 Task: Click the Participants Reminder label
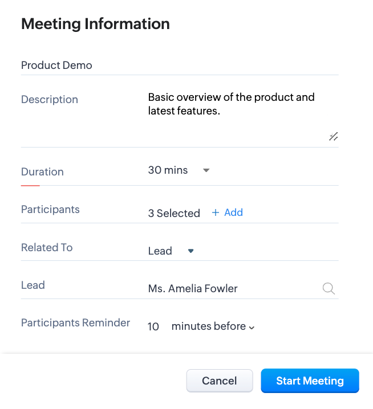(75, 322)
